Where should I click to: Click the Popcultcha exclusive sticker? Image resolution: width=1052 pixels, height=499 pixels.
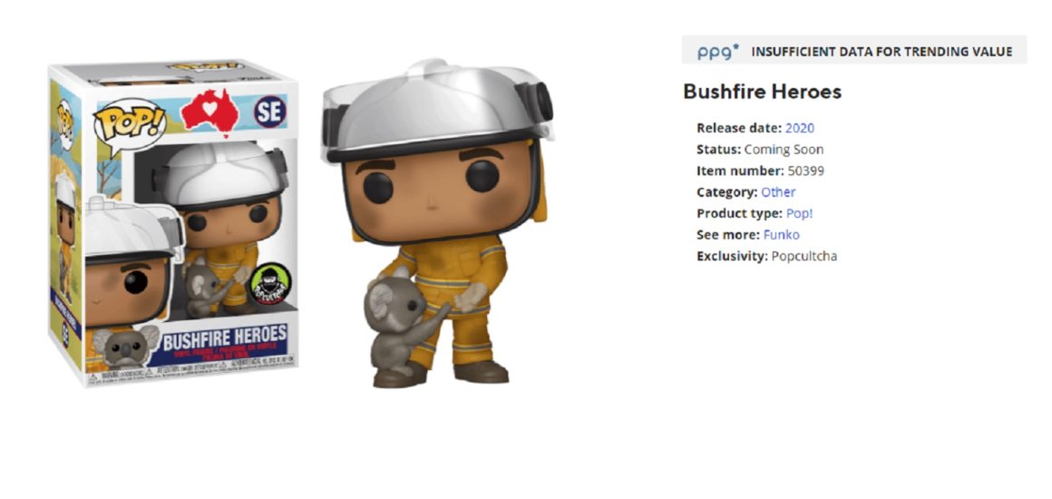[270, 283]
